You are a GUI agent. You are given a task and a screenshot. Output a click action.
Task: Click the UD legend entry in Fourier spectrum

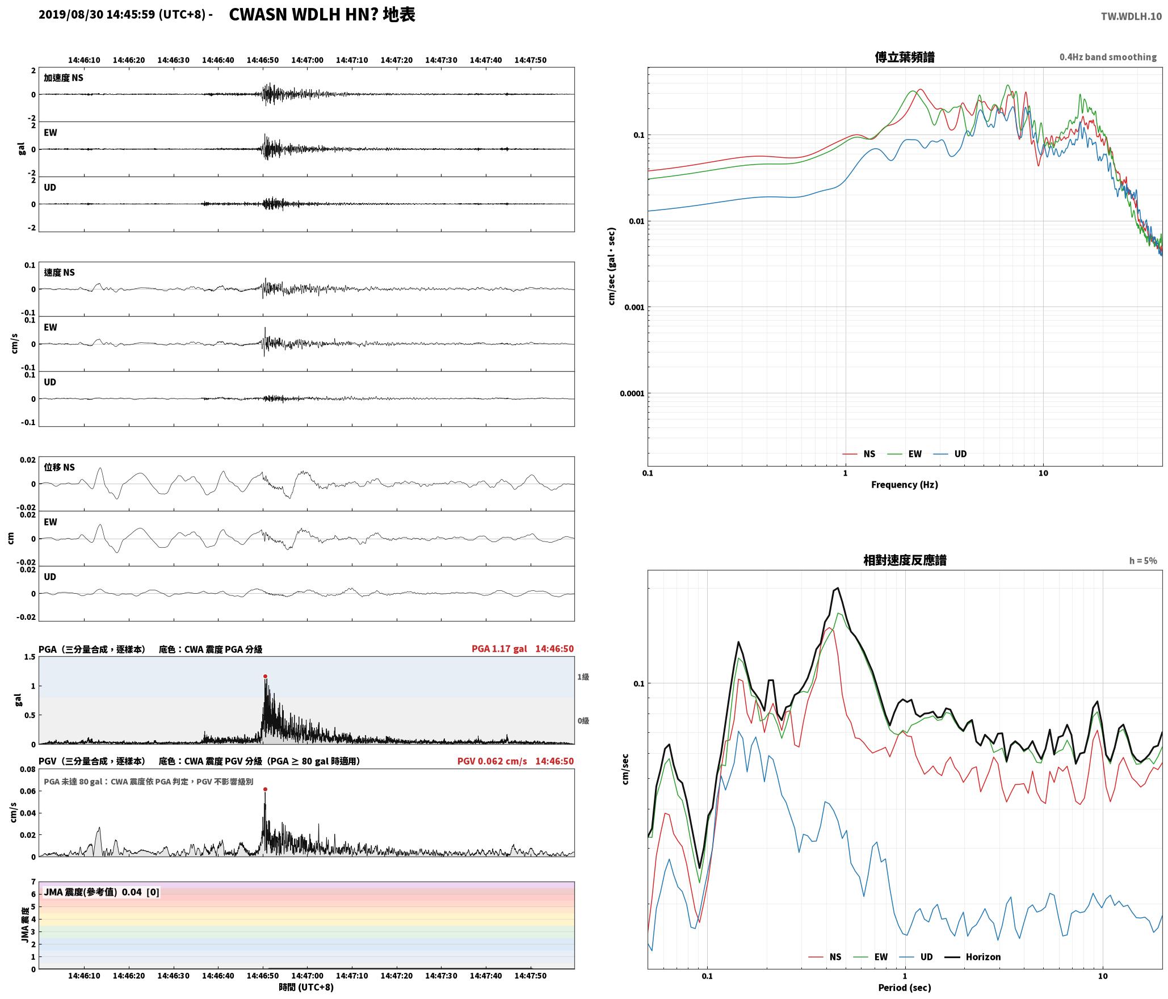950,454
